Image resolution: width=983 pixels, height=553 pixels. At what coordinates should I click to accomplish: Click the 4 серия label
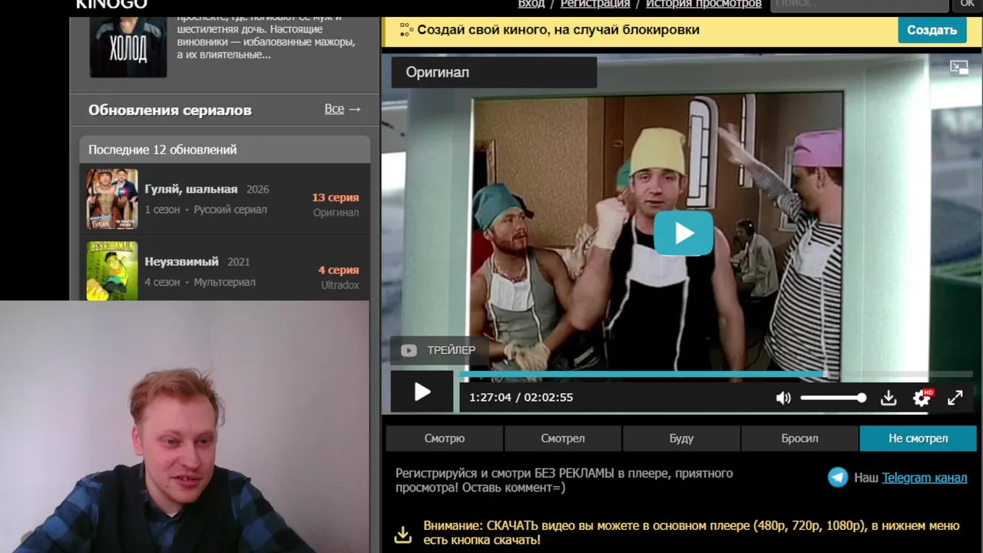[x=339, y=270]
